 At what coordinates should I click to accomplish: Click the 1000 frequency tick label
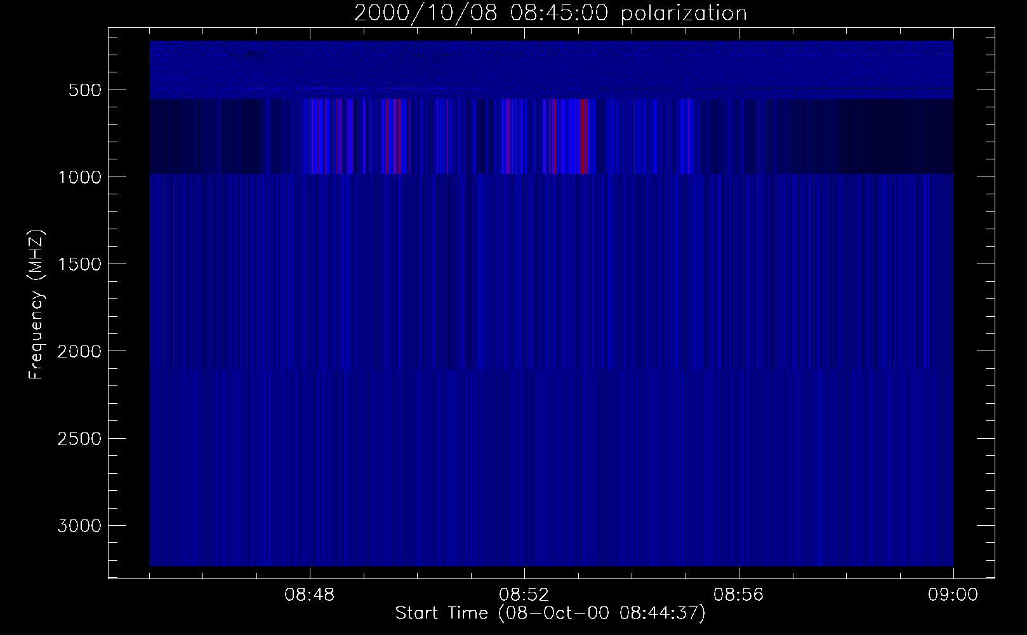(79, 177)
